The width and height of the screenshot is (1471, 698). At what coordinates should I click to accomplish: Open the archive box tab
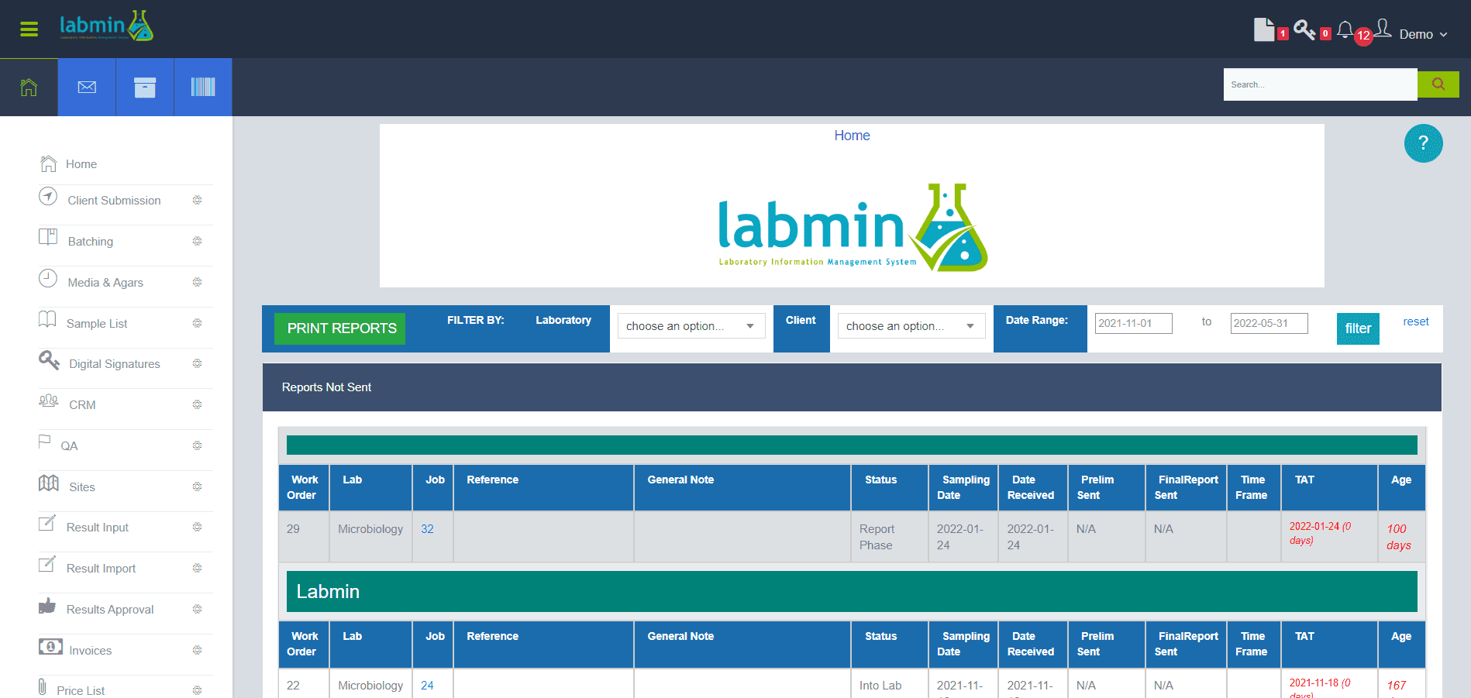pyautogui.click(x=145, y=88)
